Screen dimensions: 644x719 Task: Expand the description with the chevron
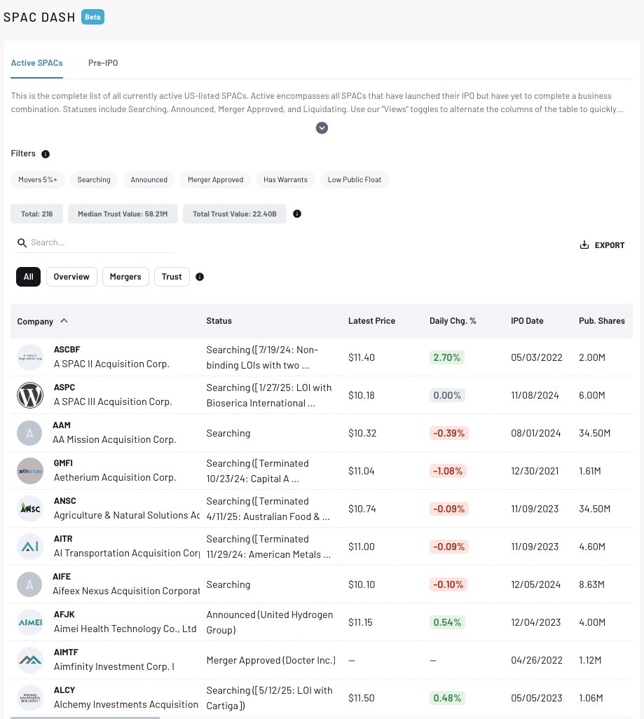tap(322, 128)
